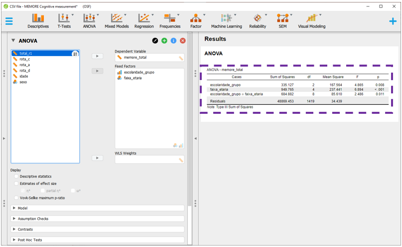Viewport: 402px width, 247px height.
Task: Select the idade variable in list
Action: point(24,77)
